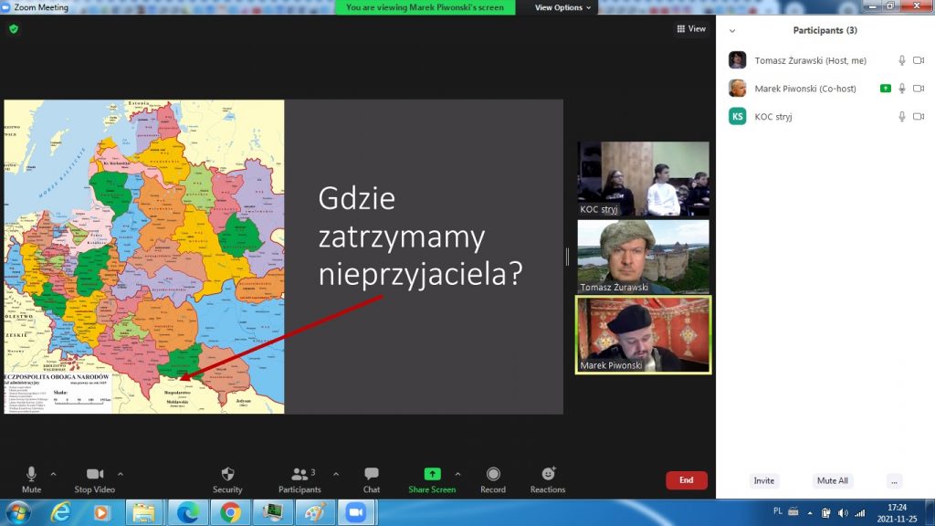Screen dimensions: 935x526
Task: Open the View layout menu
Action: (x=691, y=29)
